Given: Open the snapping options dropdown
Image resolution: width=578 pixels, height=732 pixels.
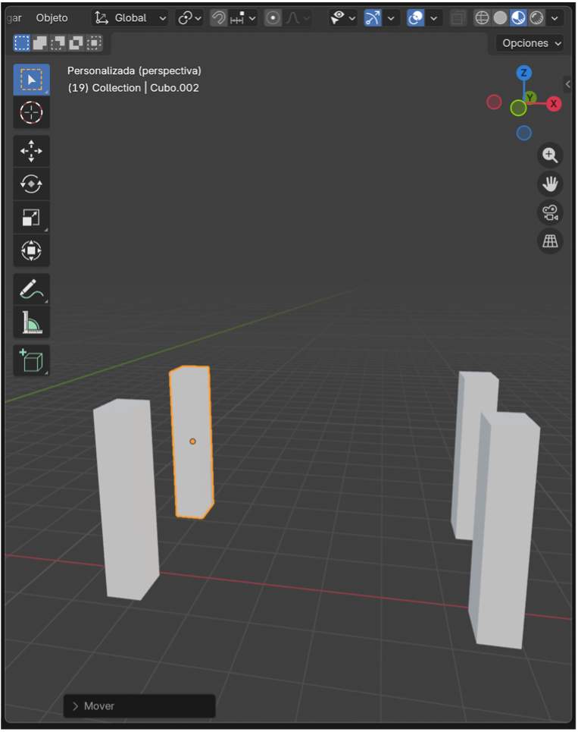Looking at the screenshot, I should pos(243,18).
